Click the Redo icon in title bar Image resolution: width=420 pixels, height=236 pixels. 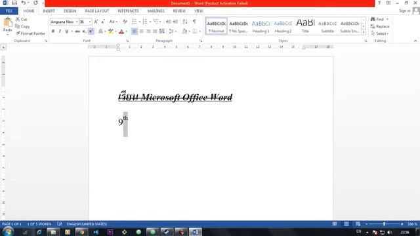35,3
